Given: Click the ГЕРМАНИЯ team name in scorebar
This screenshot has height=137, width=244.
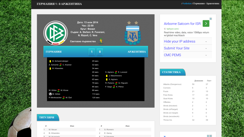Looking at the screenshot, I should (x=54, y=52).
